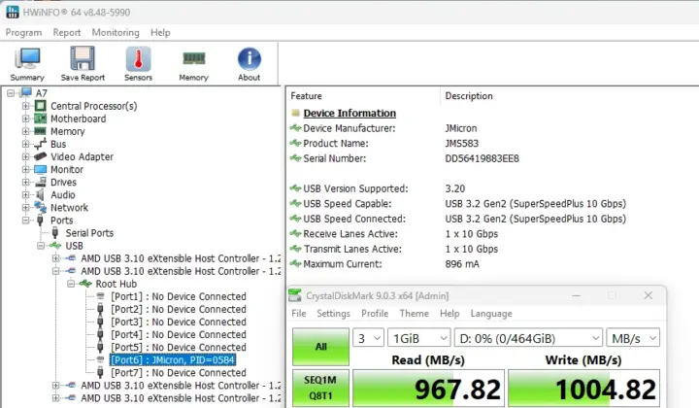The height and width of the screenshot is (408, 699).
Task: Collapse the Root Hub node
Action: [71, 284]
